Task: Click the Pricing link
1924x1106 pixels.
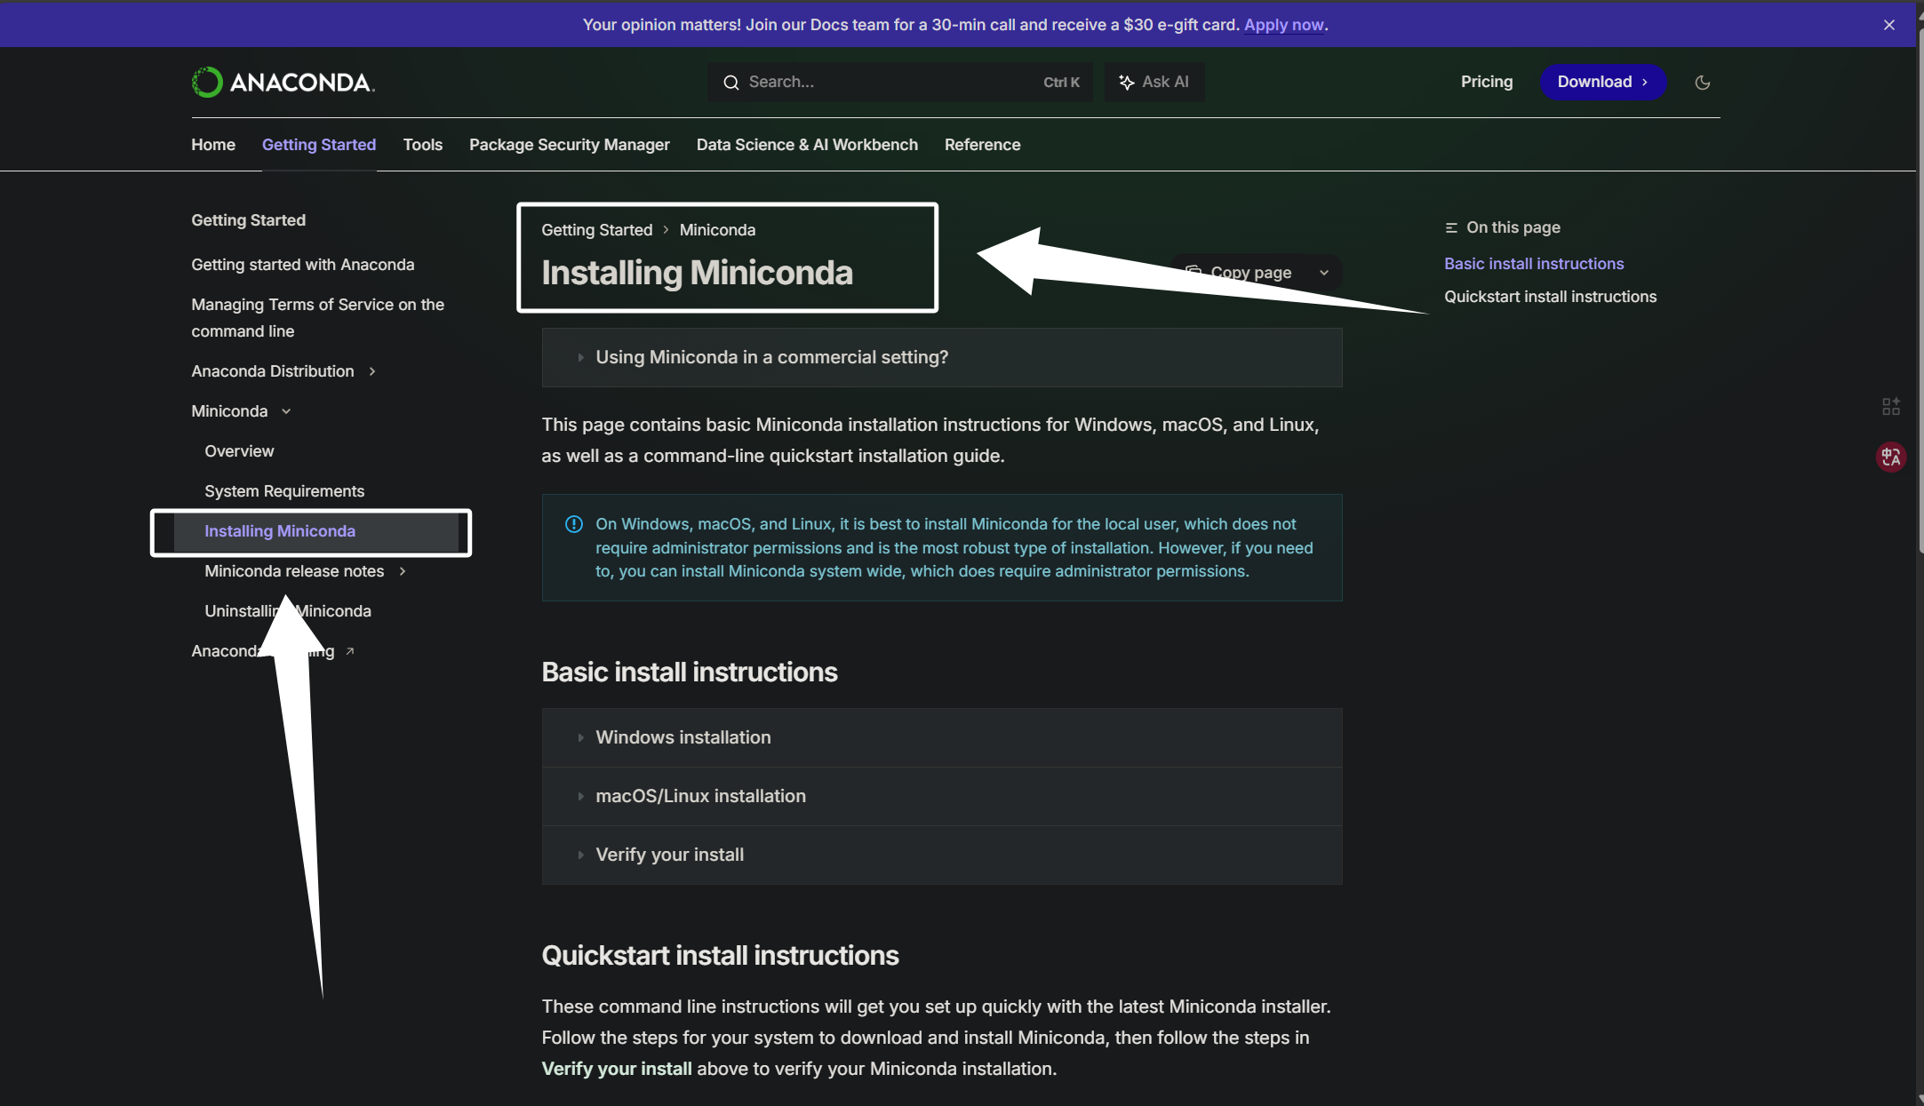Action: (x=1486, y=82)
